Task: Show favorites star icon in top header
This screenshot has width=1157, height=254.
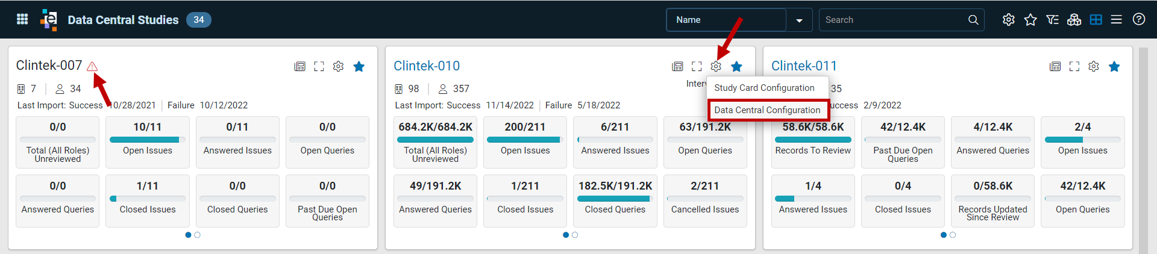Action: [x=1030, y=20]
